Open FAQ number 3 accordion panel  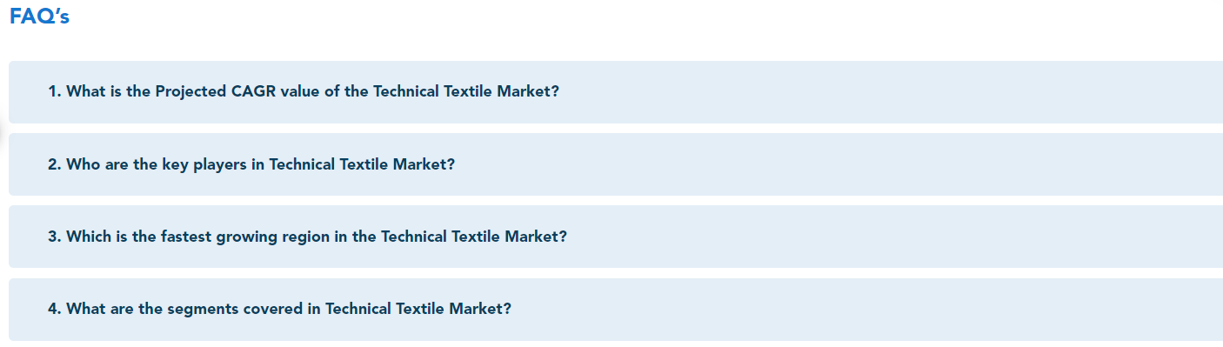point(616,237)
